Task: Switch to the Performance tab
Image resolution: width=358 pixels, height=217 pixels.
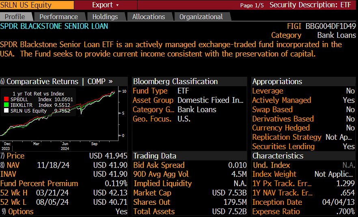Action: (59, 17)
